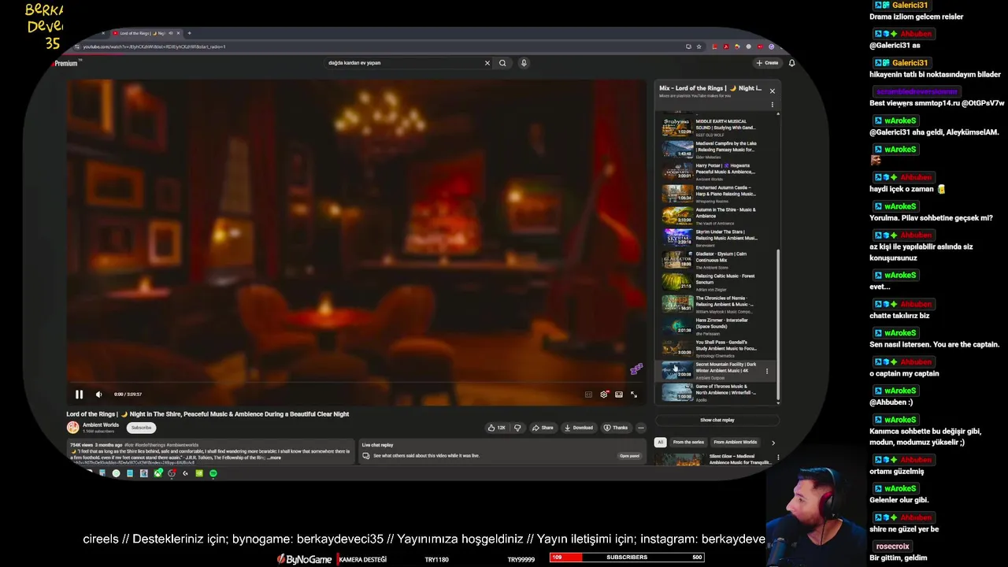Bookmark this page with the star icon
The width and height of the screenshot is (1008, 567).
pyautogui.click(x=699, y=46)
